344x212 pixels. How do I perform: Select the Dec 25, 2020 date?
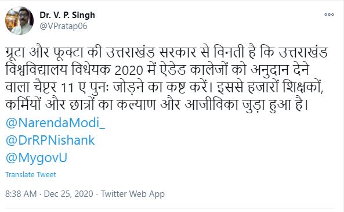pos(68,194)
